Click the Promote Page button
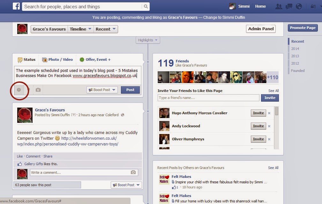 tap(303, 28)
